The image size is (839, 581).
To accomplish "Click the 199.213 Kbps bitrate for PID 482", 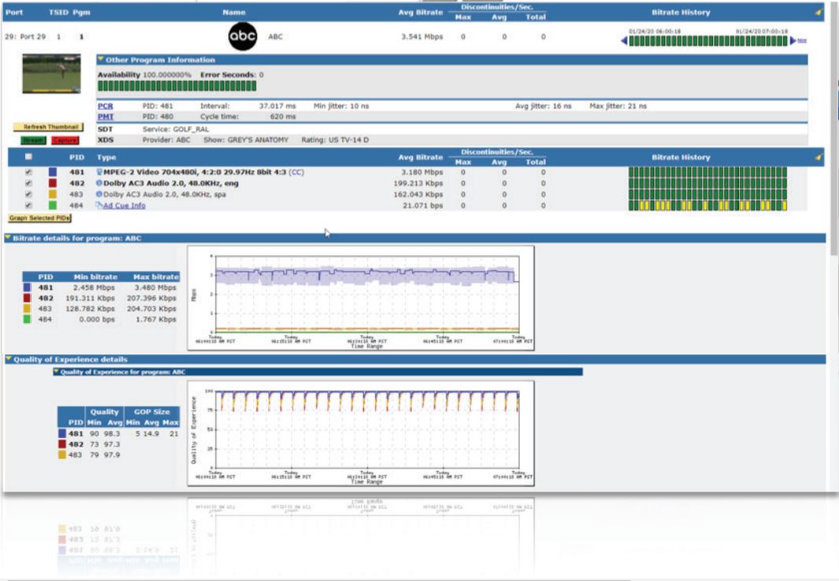I will tap(418, 183).
